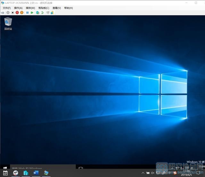Screen dimensions: 205x177
Task: Open the 查看(V) menu
Action: 57,8
